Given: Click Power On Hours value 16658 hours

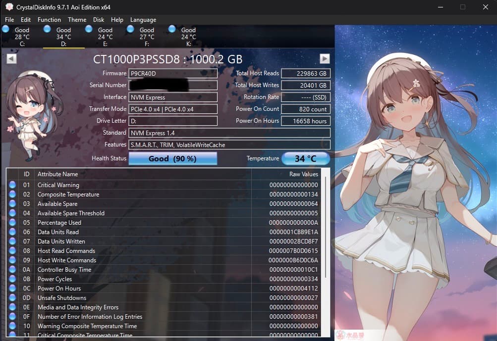Looking at the screenshot, I should point(306,121).
